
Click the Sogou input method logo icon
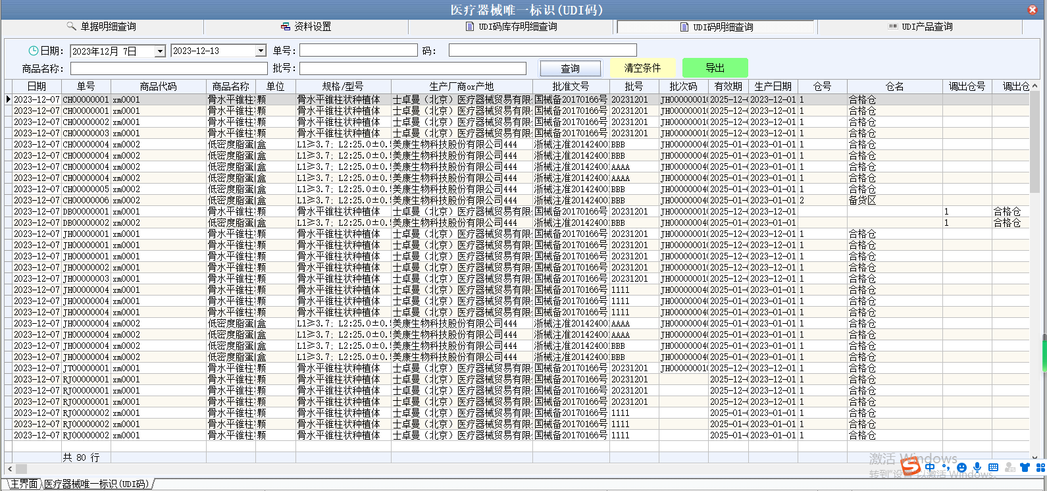(x=911, y=467)
